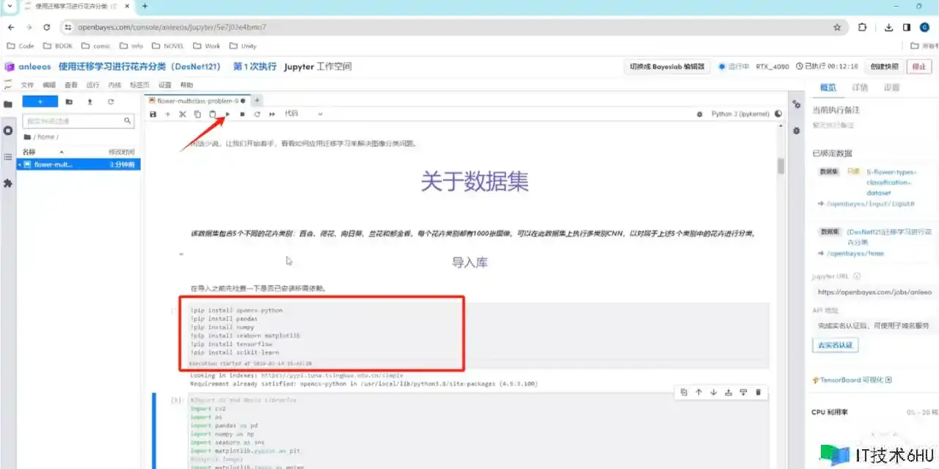Viewport: 939px width, 469px height.
Task: Switch to the 设置 panel tab
Action: (x=891, y=87)
